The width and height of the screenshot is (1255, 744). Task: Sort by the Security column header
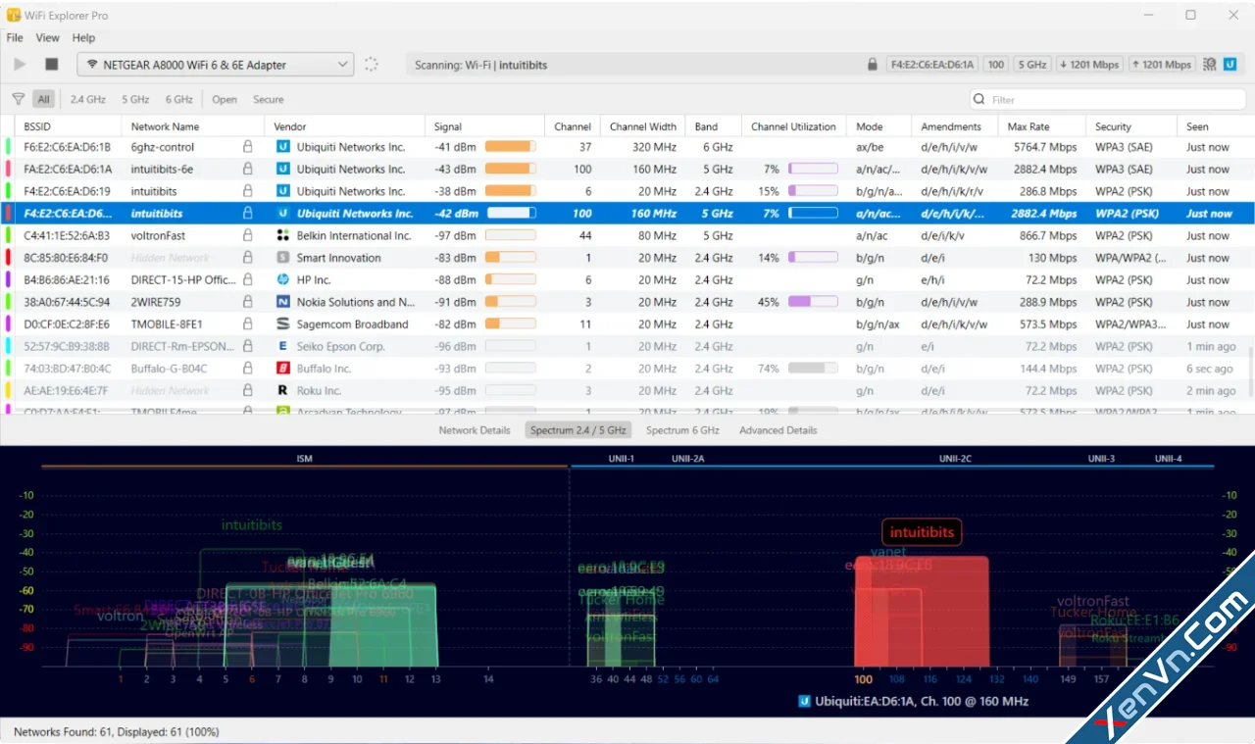[x=1131, y=126]
